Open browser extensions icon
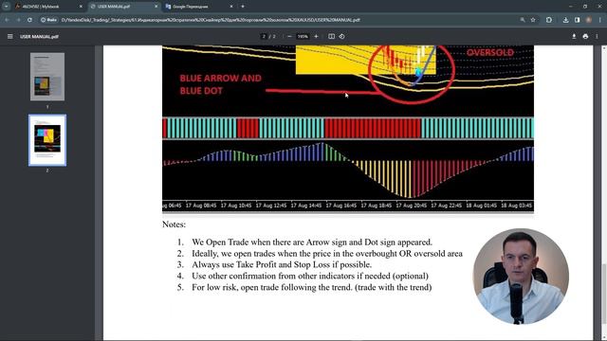Image resolution: width=607 pixels, height=341 pixels. tap(549, 20)
